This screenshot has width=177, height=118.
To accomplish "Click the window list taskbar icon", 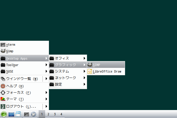I will (x=18, y=114).
